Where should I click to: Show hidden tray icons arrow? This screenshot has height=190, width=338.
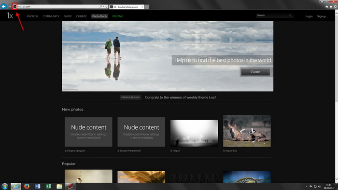click(x=307, y=187)
